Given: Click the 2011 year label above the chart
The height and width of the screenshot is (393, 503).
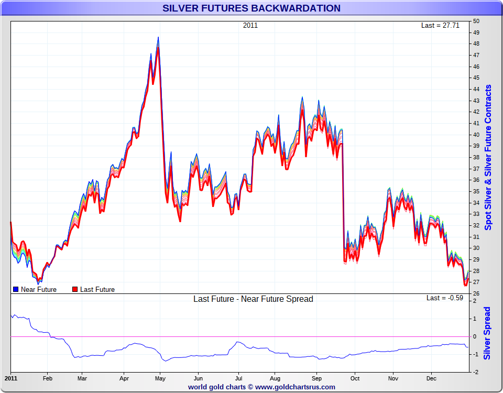Looking at the screenshot, I should pyautogui.click(x=250, y=25).
